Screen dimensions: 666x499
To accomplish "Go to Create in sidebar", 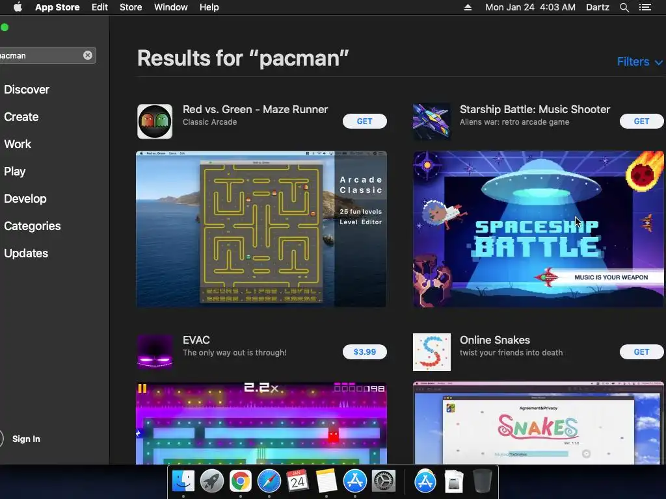I will (x=21, y=117).
